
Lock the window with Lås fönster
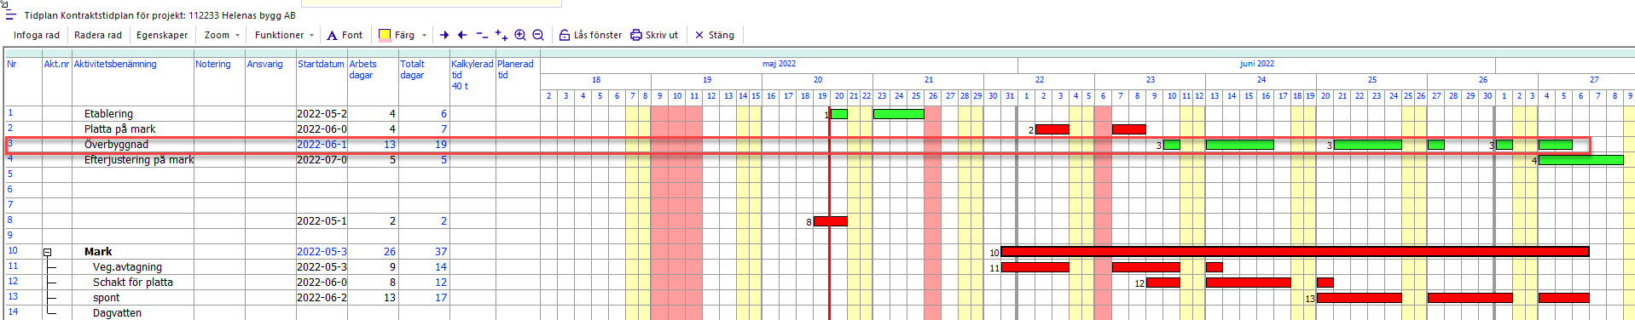pos(590,35)
